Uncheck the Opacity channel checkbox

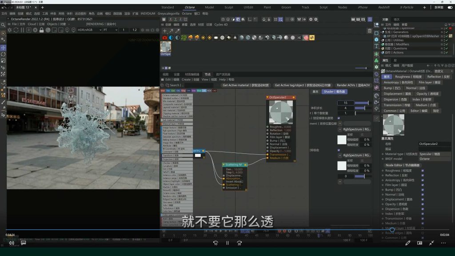[422, 204]
